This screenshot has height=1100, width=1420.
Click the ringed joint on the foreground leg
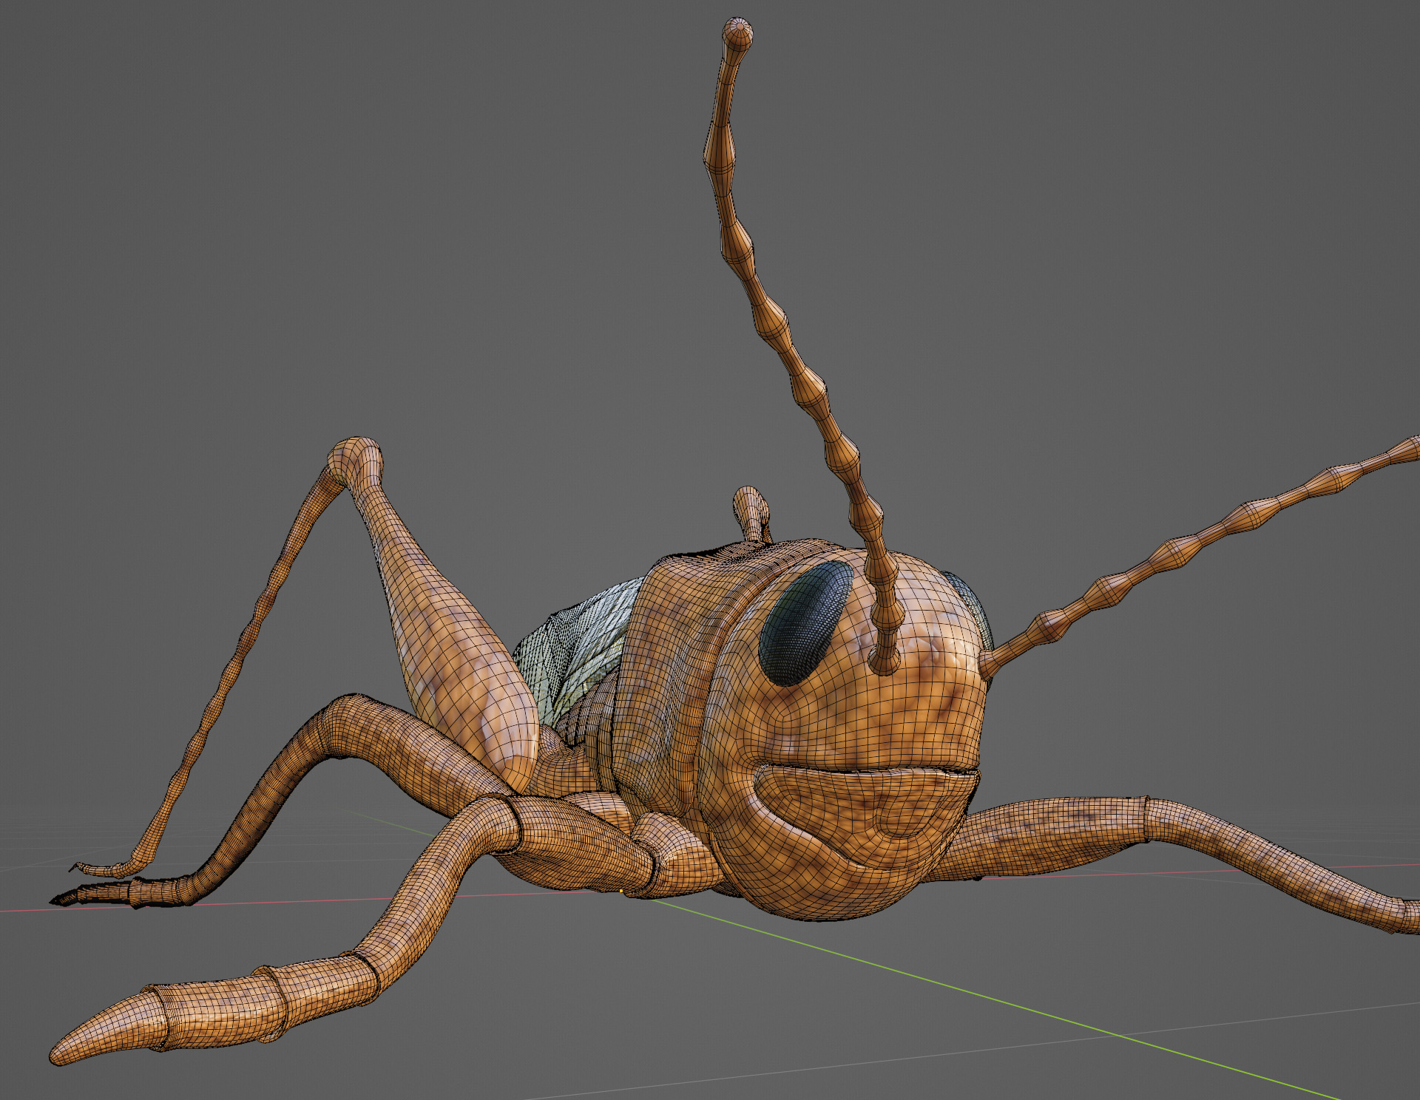pyautogui.click(x=275, y=998)
